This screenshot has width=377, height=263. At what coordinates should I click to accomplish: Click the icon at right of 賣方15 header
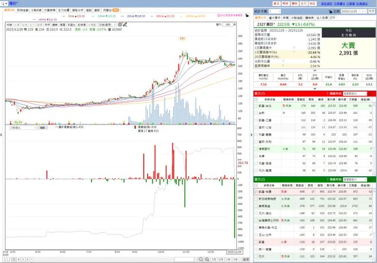[369, 179]
